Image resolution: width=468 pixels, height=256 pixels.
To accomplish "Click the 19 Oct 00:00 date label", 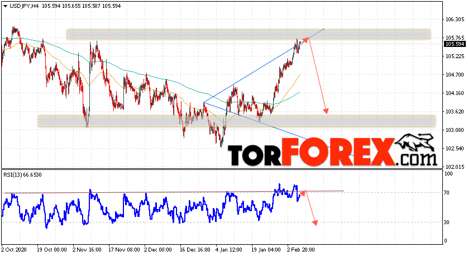I will tap(51, 250).
